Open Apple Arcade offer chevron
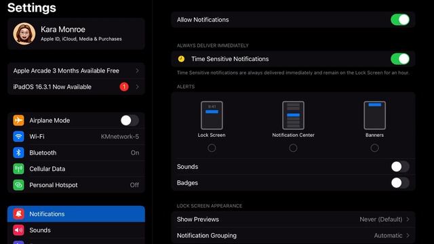Image resolution: width=434 pixels, height=244 pixels. tap(137, 70)
